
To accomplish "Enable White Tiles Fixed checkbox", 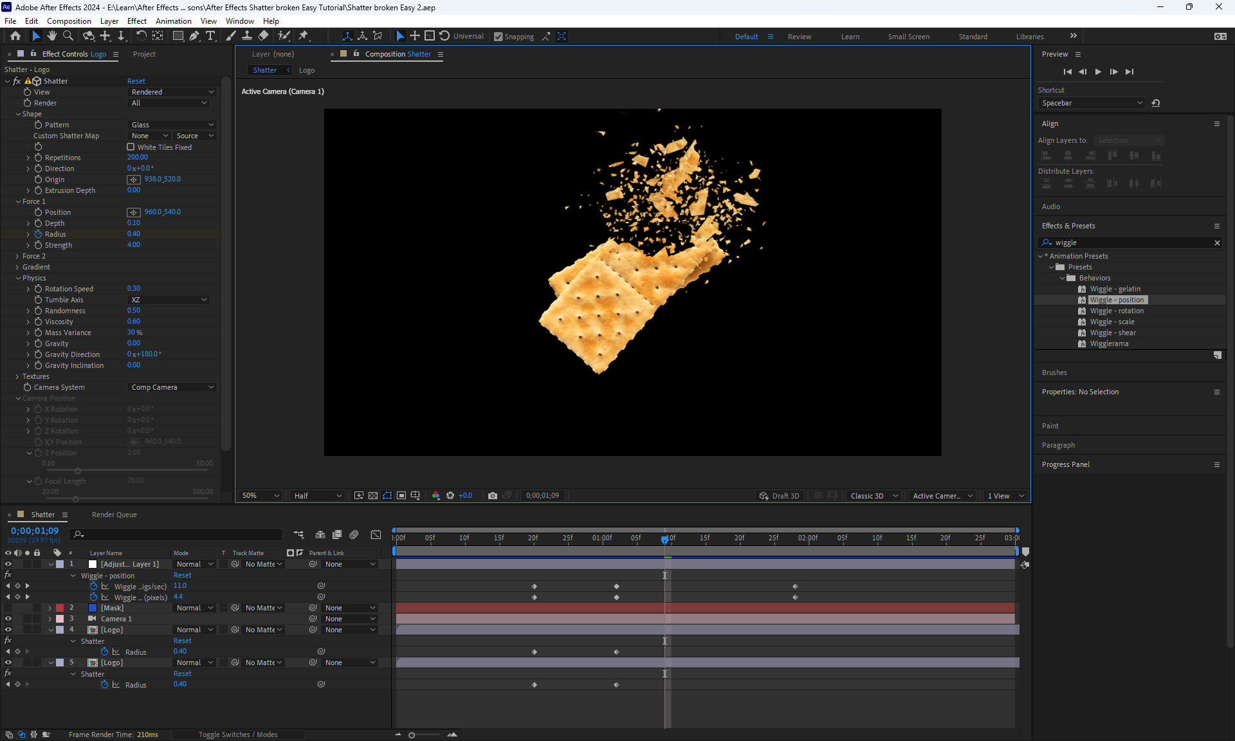I will (131, 147).
